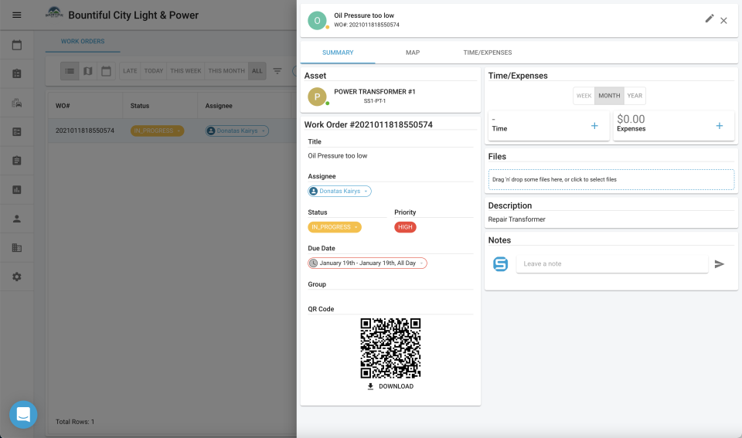Close the work order detail panel

(x=723, y=20)
